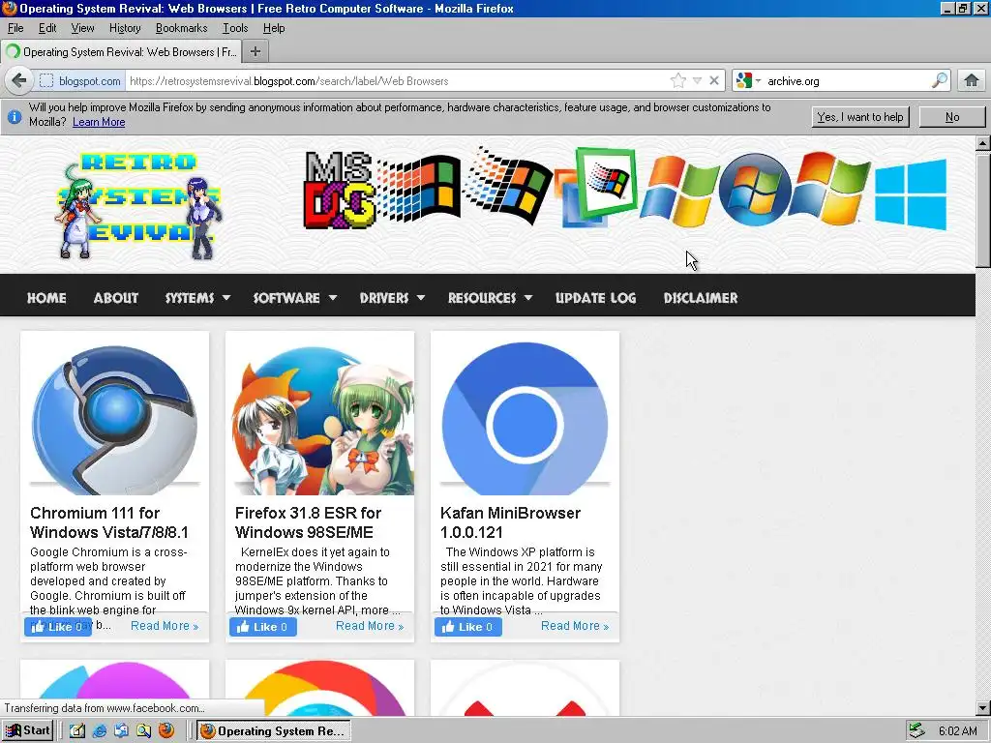This screenshot has width=991, height=743.
Task: Click the Windows 8 blue logo
Action: 911,194
